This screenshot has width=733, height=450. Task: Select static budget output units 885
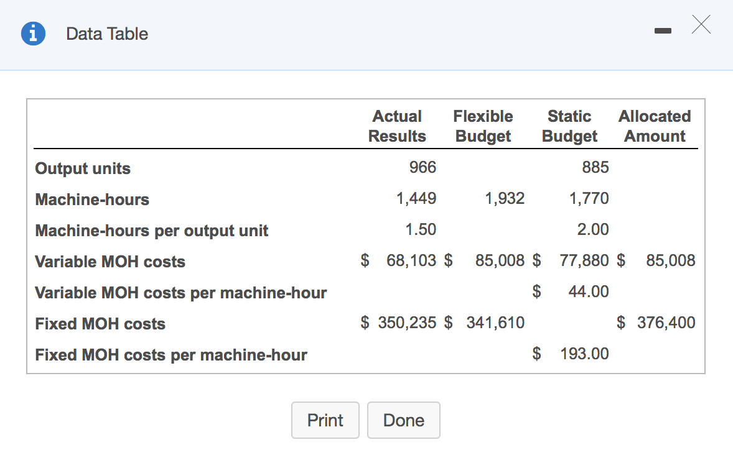[x=595, y=167]
